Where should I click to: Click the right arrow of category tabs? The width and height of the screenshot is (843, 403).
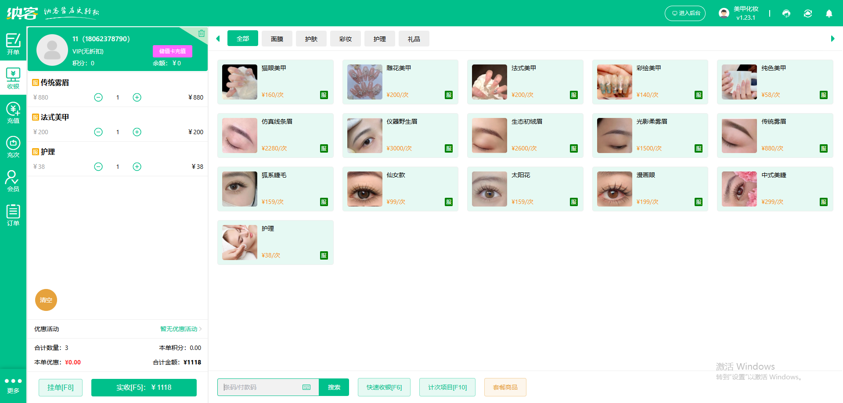coord(832,39)
